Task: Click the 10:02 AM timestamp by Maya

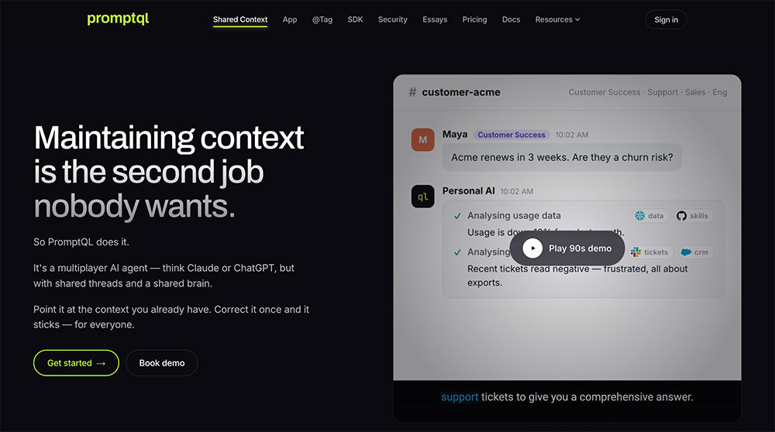Action: point(572,135)
